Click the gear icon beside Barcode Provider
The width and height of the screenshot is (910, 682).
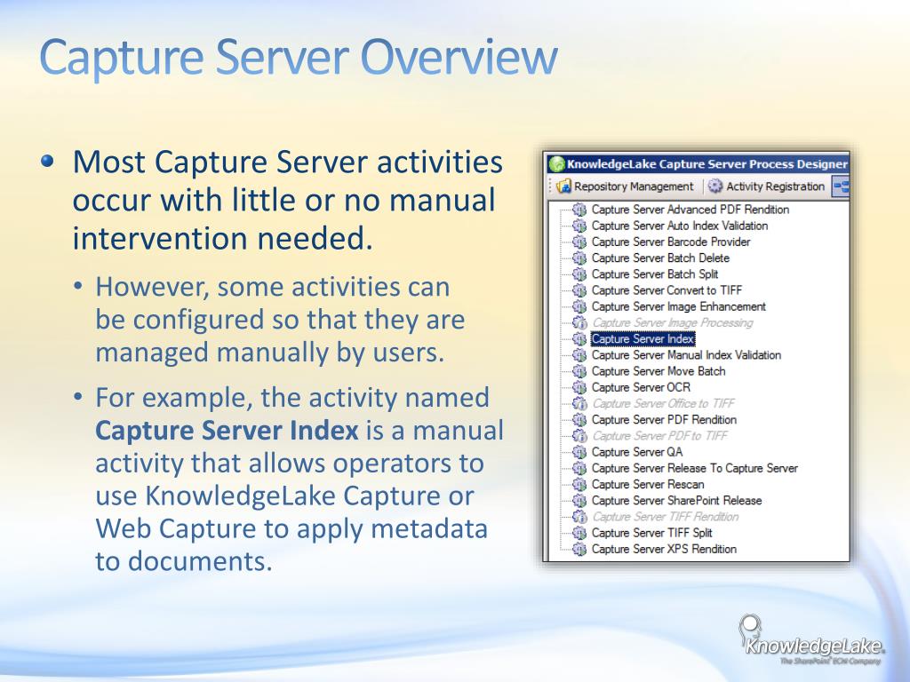pyautogui.click(x=579, y=242)
